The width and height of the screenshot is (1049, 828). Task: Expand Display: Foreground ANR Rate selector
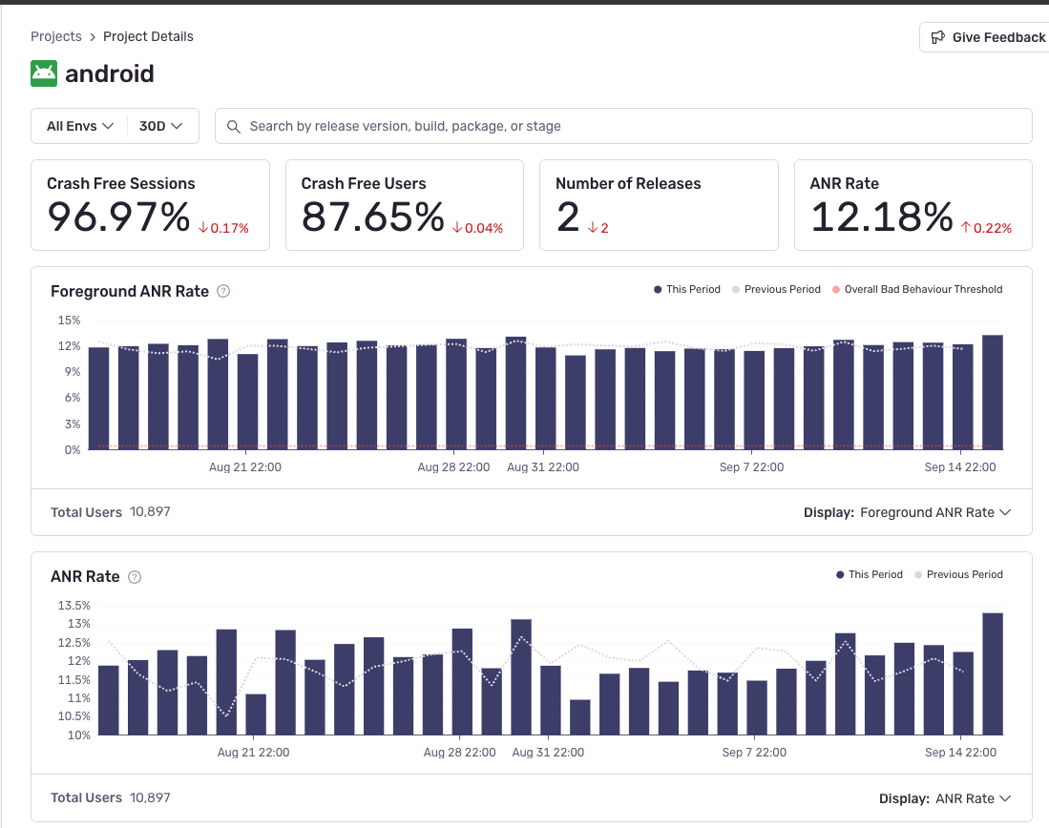point(907,512)
